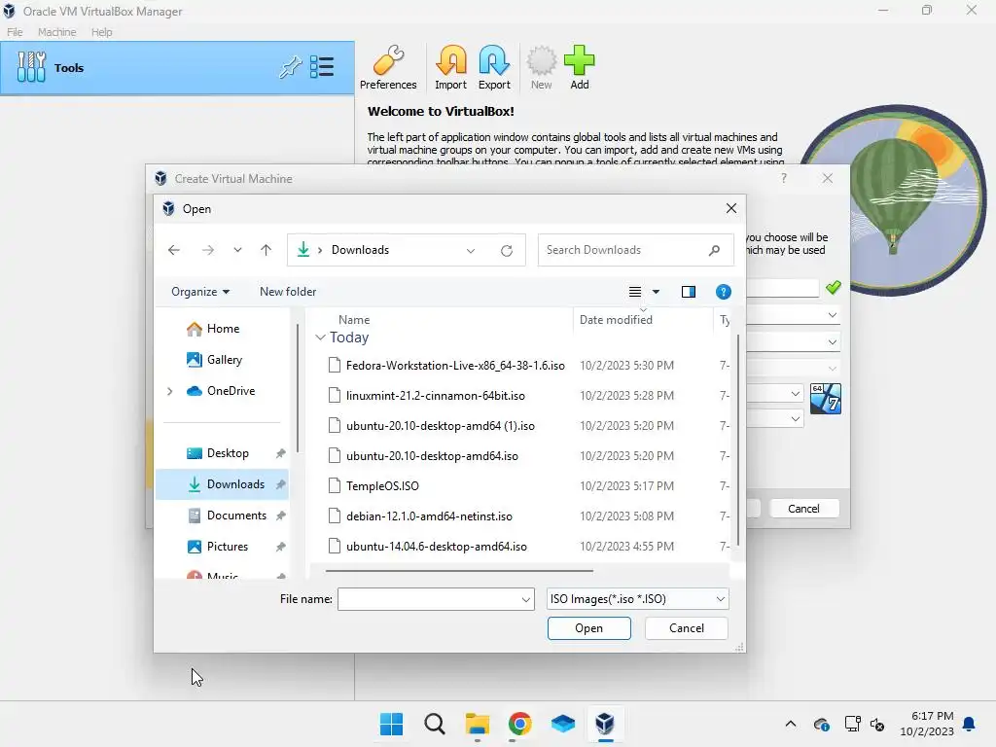Click the green checkmark beside the name field

833,288
